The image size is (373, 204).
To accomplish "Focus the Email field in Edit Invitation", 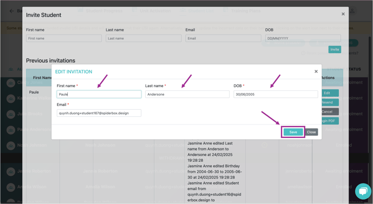I will (x=99, y=113).
